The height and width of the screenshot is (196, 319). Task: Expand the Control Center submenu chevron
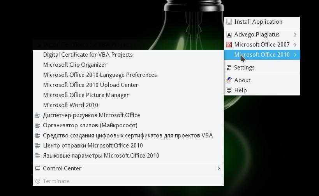tap(219, 168)
